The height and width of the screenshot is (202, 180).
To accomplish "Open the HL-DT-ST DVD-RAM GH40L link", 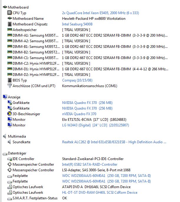I will pos(100,193).
